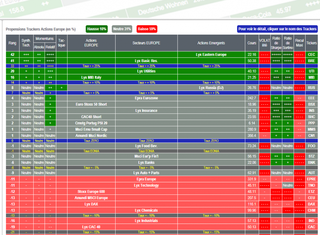Screen dimensions: 320x235
Task: Click the SHC ticker cell
Action: click(x=312, y=117)
